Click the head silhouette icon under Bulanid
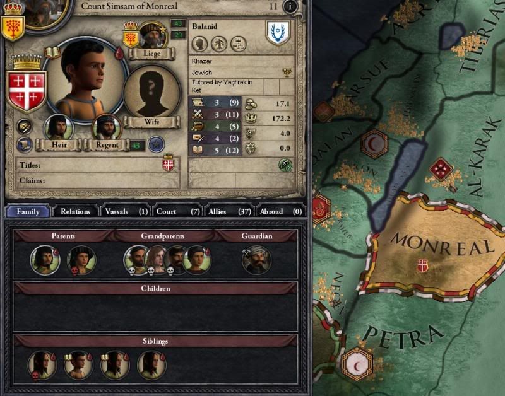Image resolution: width=505 pixels, height=396 pixels. 199,44
